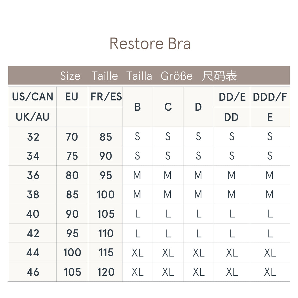Select band size 36 row label

coord(33,175)
